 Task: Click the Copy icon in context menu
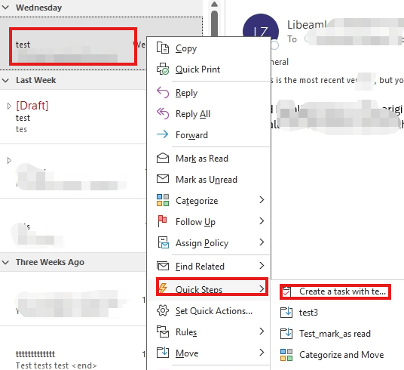click(x=163, y=48)
